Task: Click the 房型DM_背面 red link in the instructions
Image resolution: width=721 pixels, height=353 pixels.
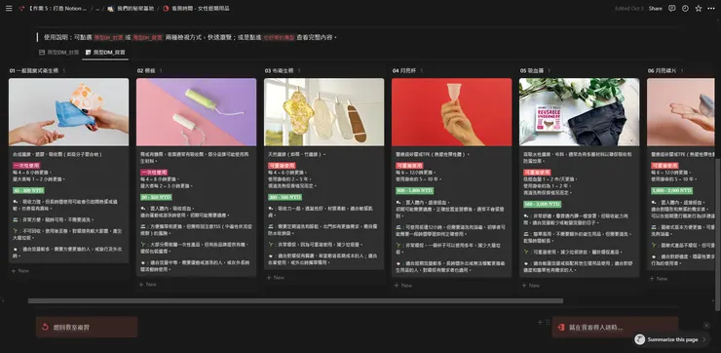Action: [x=147, y=38]
